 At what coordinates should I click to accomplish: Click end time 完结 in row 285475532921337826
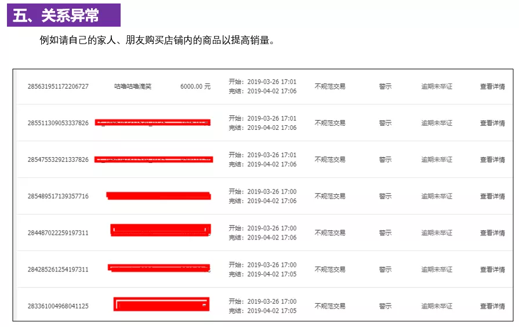pos(263,164)
